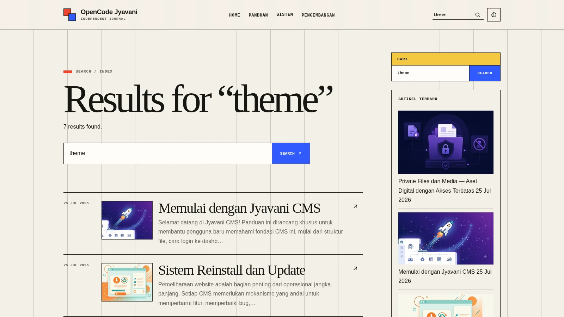Open the Sistem Reinstall dan Update result title

(232, 270)
